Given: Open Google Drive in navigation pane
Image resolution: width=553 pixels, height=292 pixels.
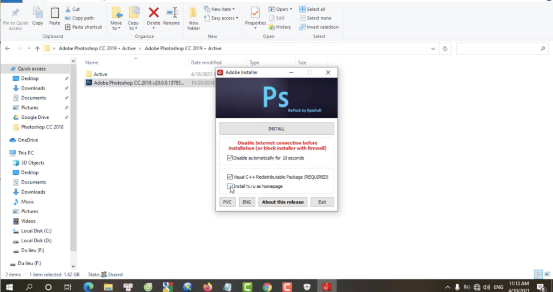Looking at the screenshot, I should [x=35, y=117].
